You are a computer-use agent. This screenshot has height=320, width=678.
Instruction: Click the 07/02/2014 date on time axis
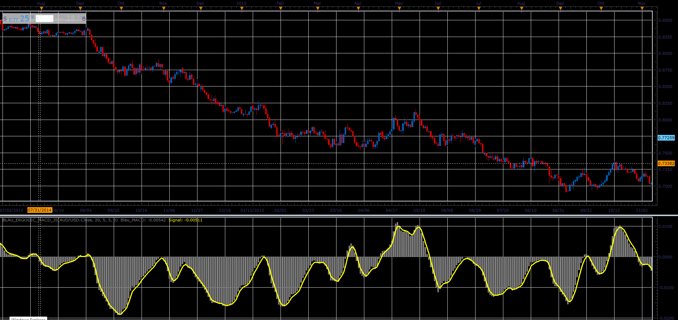coord(12,210)
